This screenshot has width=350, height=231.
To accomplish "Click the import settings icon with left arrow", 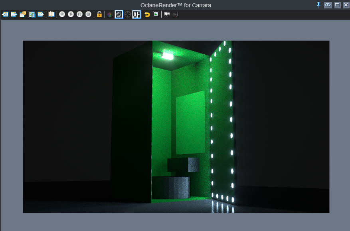I will tap(5, 14).
